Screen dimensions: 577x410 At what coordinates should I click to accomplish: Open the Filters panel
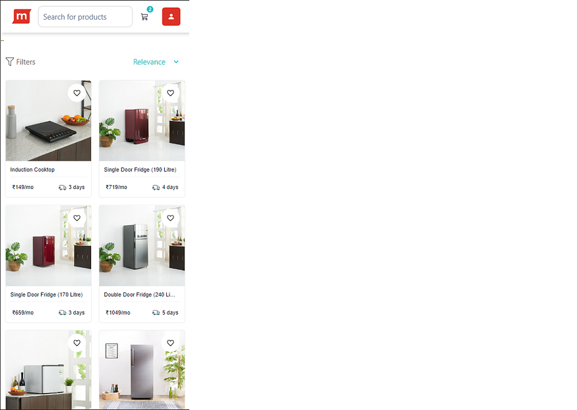20,62
